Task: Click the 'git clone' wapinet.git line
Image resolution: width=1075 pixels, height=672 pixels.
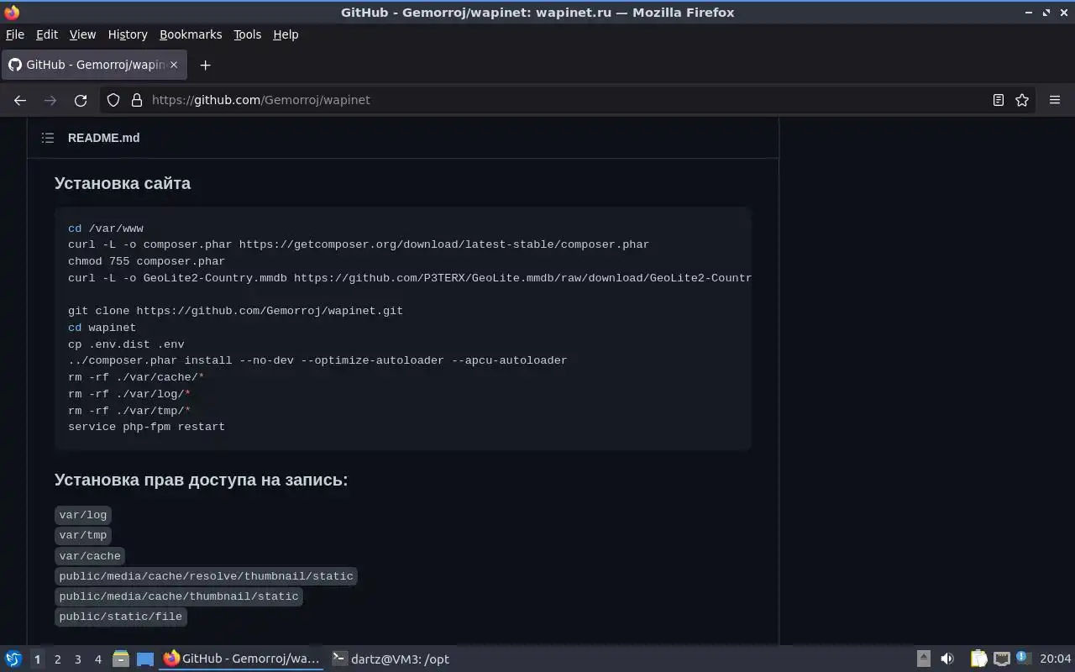Action: 235,311
